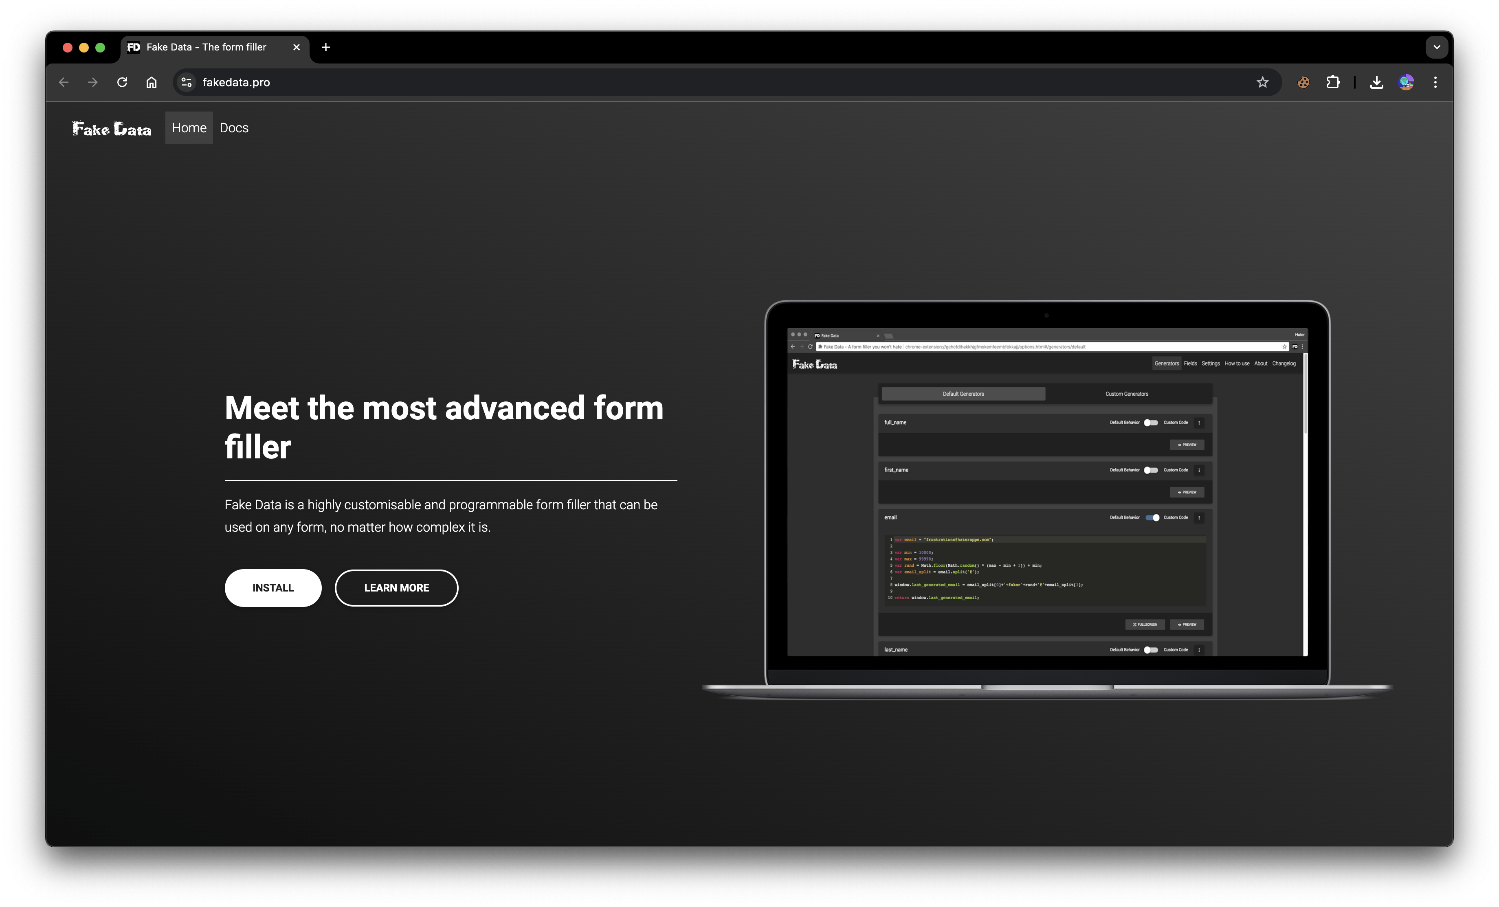Viewport: 1499px width, 907px height.
Task: Click the LEARN MORE button
Action: click(396, 587)
